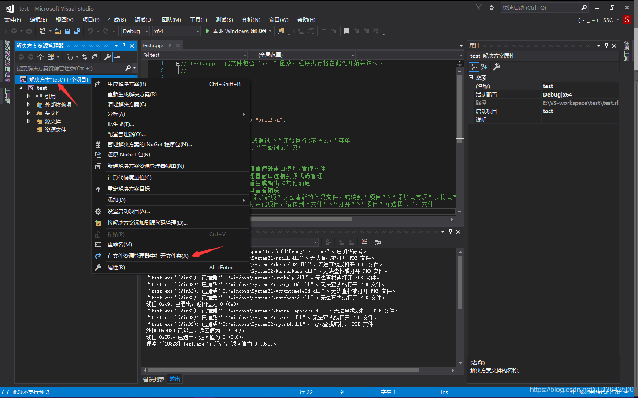Click the Find in Files toolbar icon

click(x=281, y=31)
